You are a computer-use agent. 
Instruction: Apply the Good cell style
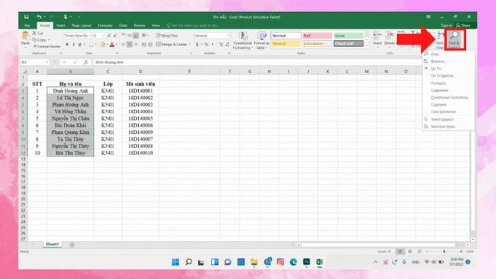click(349, 35)
